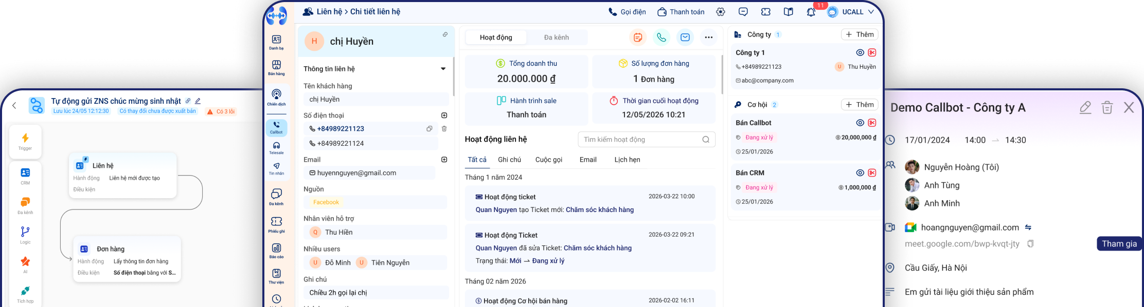1144x307 pixels.
Task: Select Tích hợp block in automation panel
Action: [x=25, y=295]
